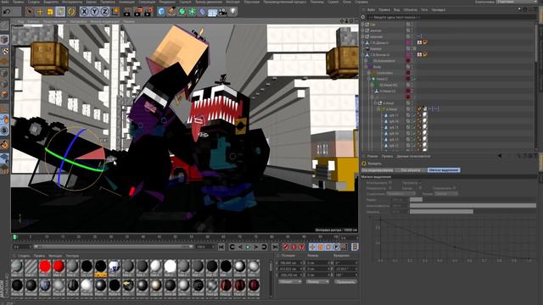Add a camera via camera icon
Screen dimensions: 543x305
pyautogui.click(x=222, y=12)
